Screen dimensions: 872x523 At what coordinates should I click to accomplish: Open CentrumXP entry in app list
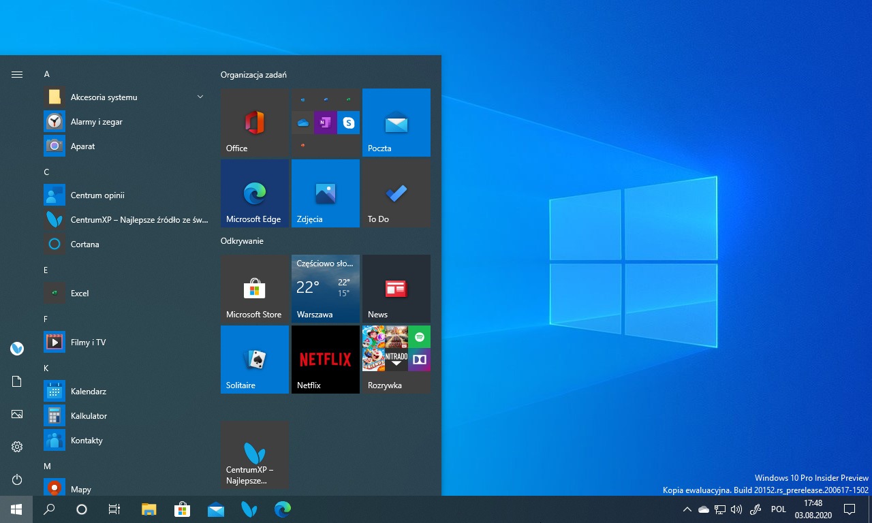point(126,219)
